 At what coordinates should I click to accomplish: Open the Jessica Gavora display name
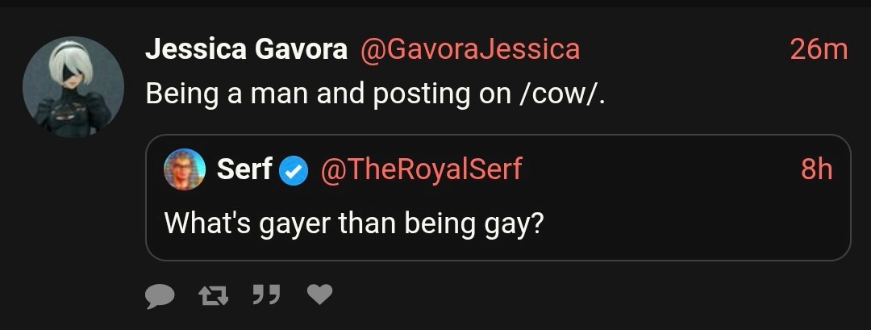pos(246,50)
